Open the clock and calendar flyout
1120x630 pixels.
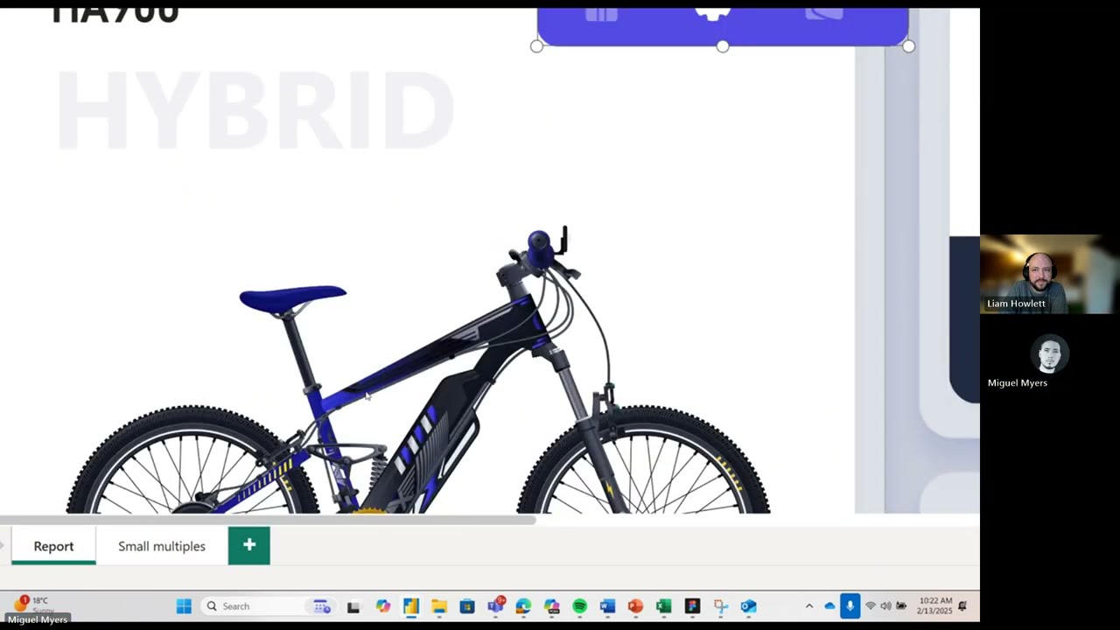click(x=935, y=605)
